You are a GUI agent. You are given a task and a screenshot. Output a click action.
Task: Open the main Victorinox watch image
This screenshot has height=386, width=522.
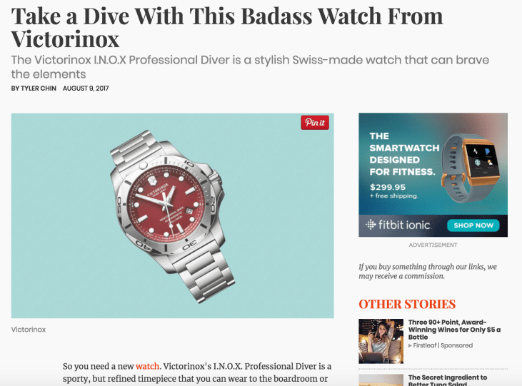(172, 215)
